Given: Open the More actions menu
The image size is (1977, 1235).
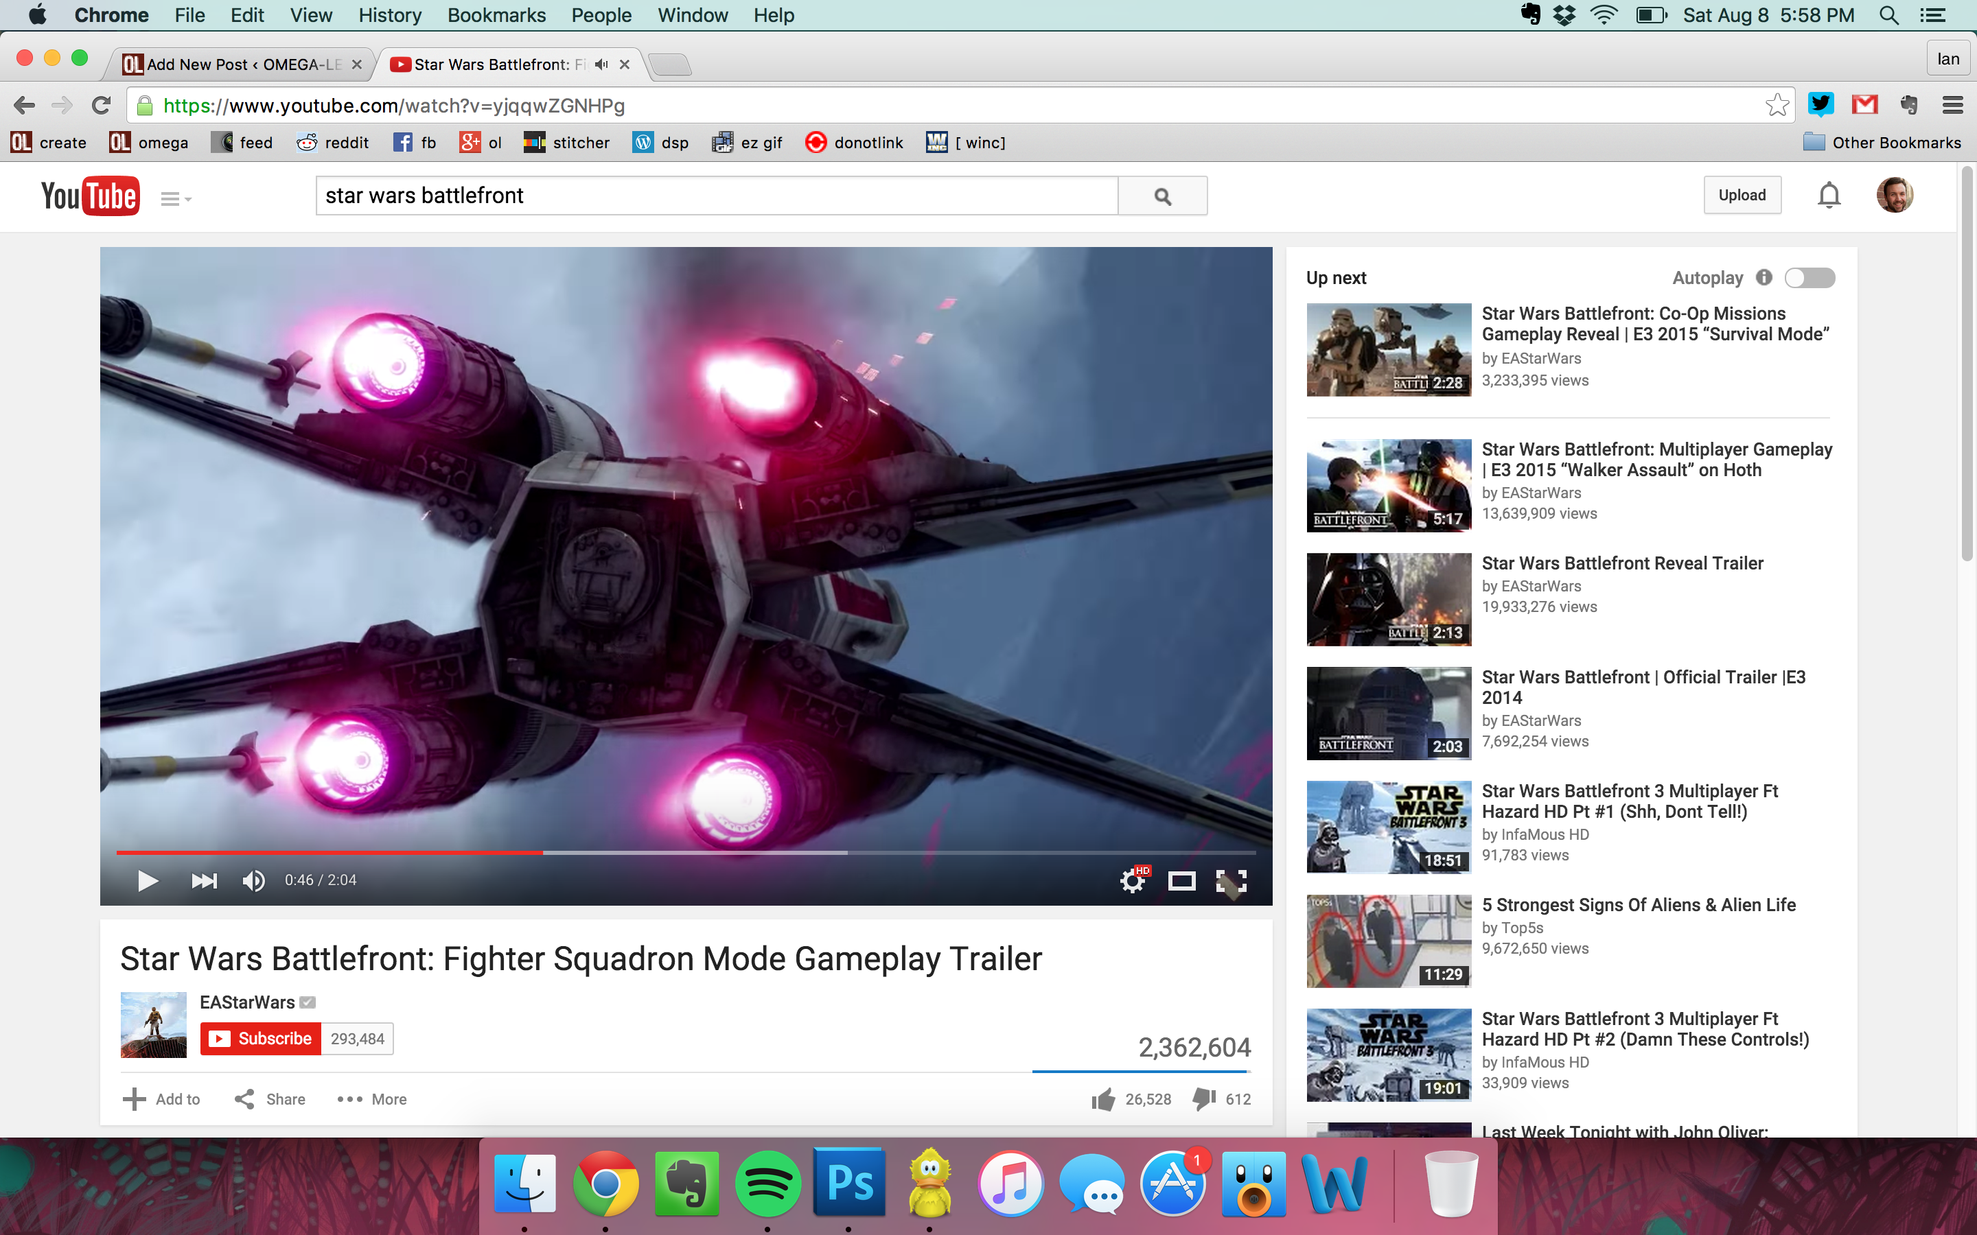Looking at the screenshot, I should coord(371,1099).
